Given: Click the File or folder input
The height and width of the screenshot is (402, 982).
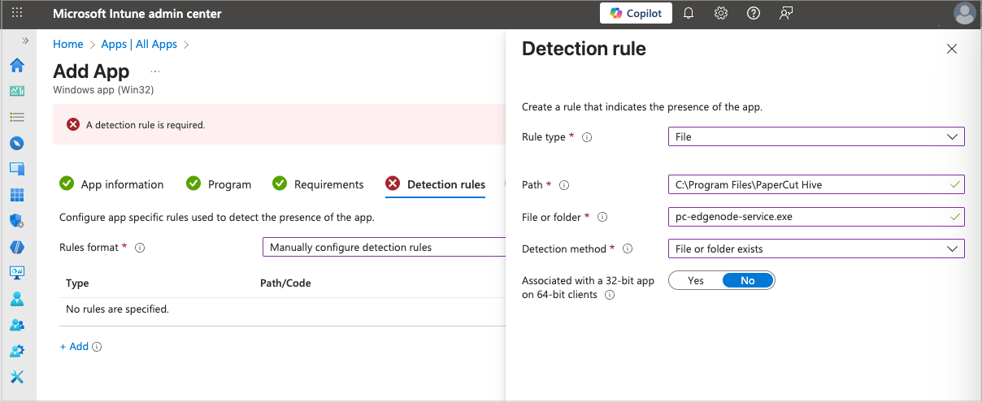Looking at the screenshot, I should 816,217.
